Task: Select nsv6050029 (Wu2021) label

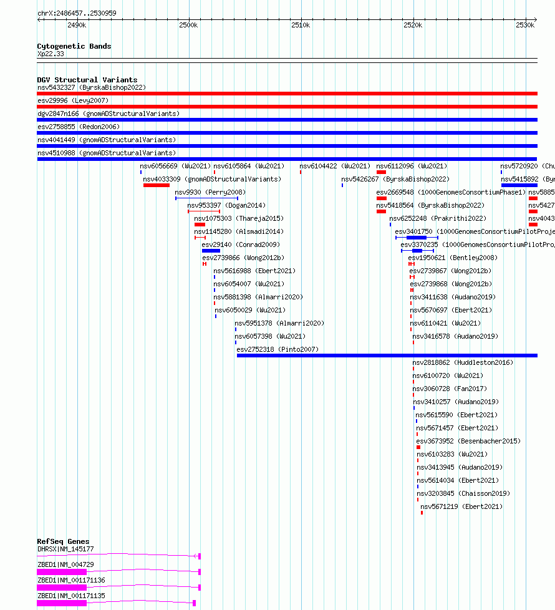Action: [250, 310]
